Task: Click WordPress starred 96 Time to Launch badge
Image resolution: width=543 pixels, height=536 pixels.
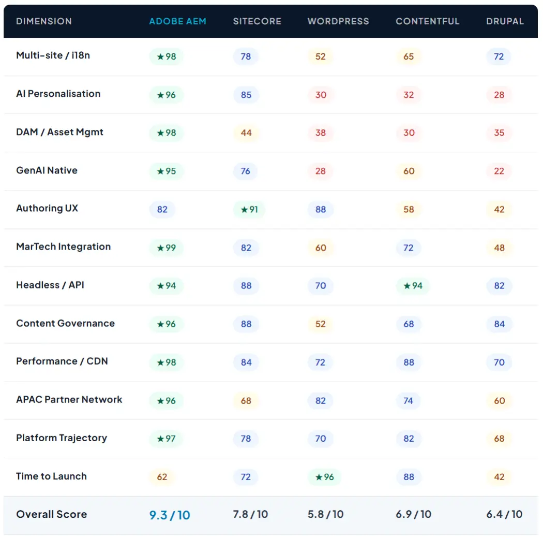Action: tap(324, 477)
